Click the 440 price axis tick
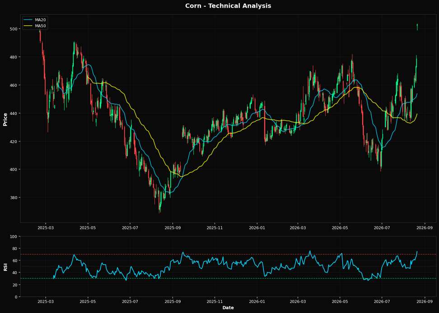The height and width of the screenshot is (313, 439). pyautogui.click(x=14, y=114)
